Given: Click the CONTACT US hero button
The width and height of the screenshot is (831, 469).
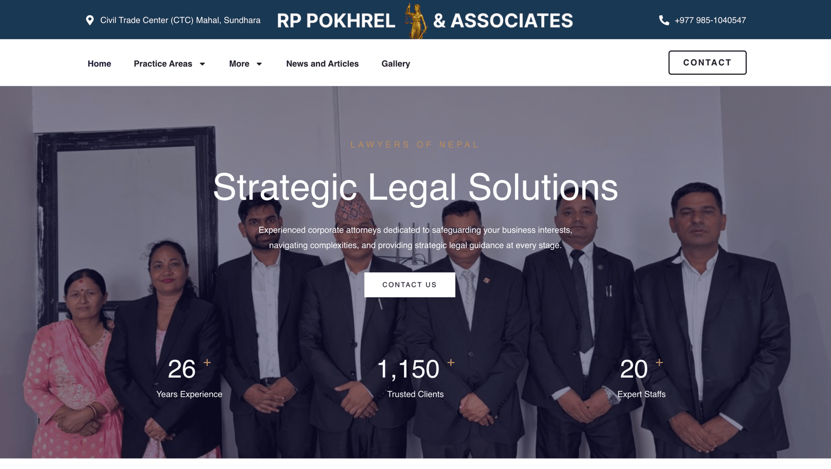Looking at the screenshot, I should 409,285.
